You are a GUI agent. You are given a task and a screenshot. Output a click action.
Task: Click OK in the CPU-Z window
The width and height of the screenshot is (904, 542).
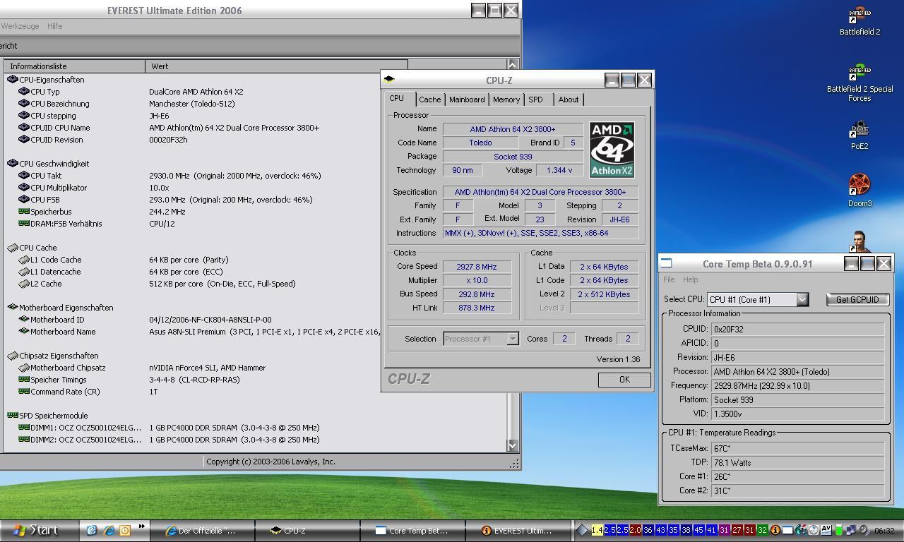[x=624, y=380]
